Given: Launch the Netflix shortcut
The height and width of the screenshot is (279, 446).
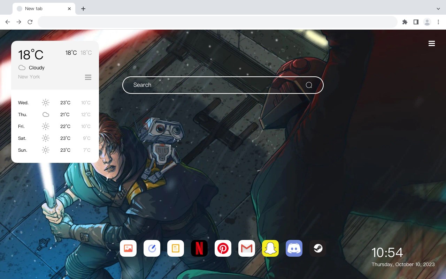Looking at the screenshot, I should [199, 248].
